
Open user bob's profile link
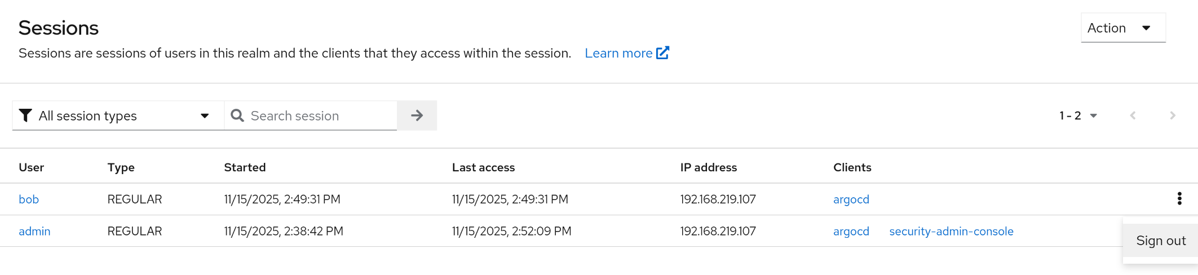[x=29, y=199]
